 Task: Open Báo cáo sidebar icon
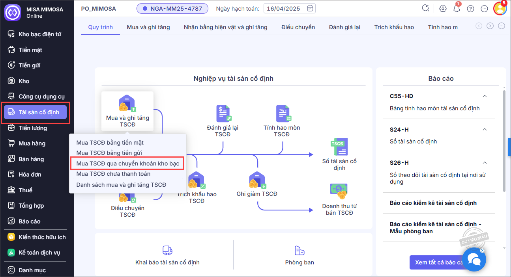pos(11,221)
